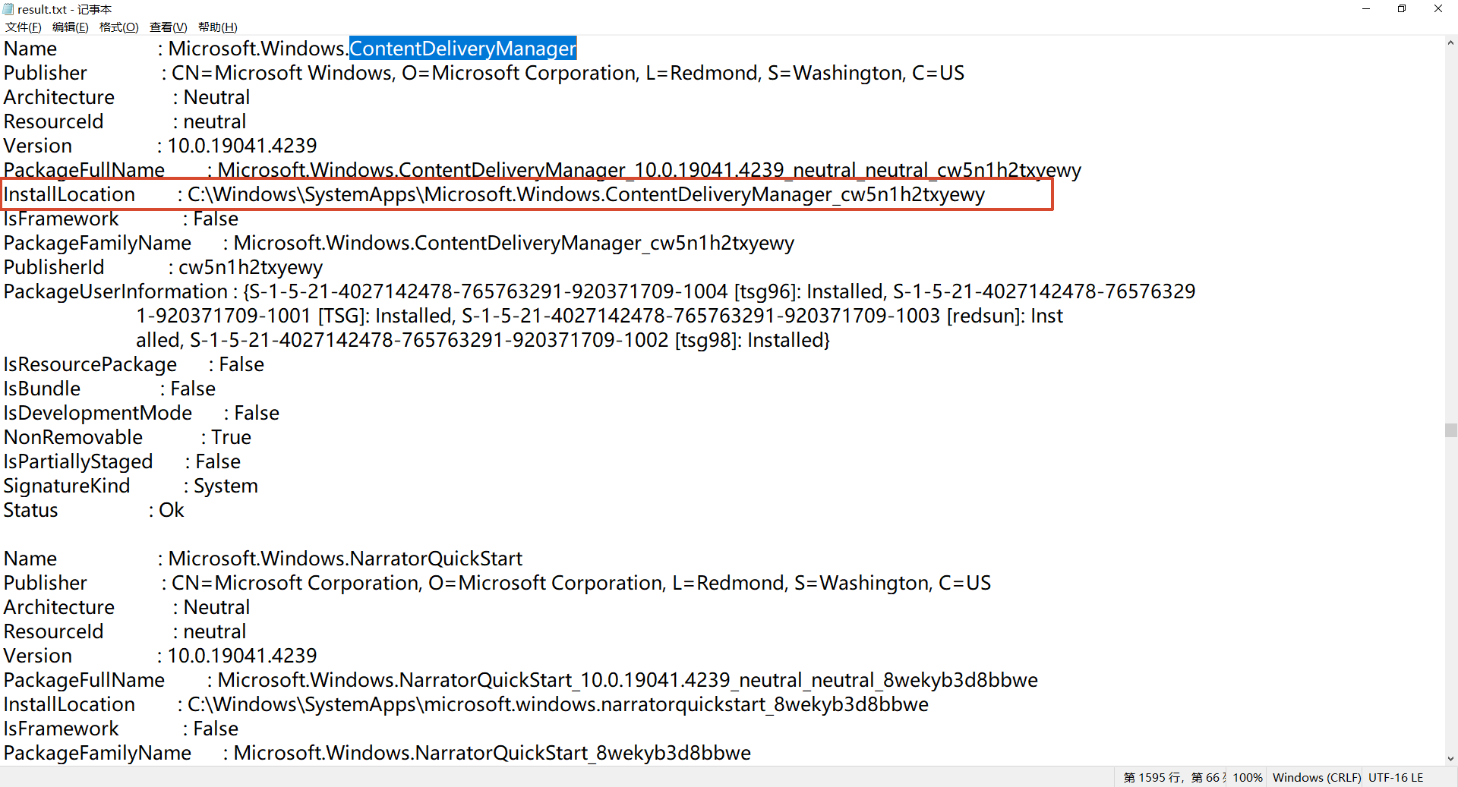Click the first ResourceId : neutral line
1458x787 pixels.
(125, 121)
